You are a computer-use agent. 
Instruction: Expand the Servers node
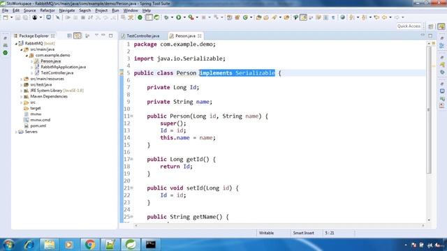[x=16, y=132]
